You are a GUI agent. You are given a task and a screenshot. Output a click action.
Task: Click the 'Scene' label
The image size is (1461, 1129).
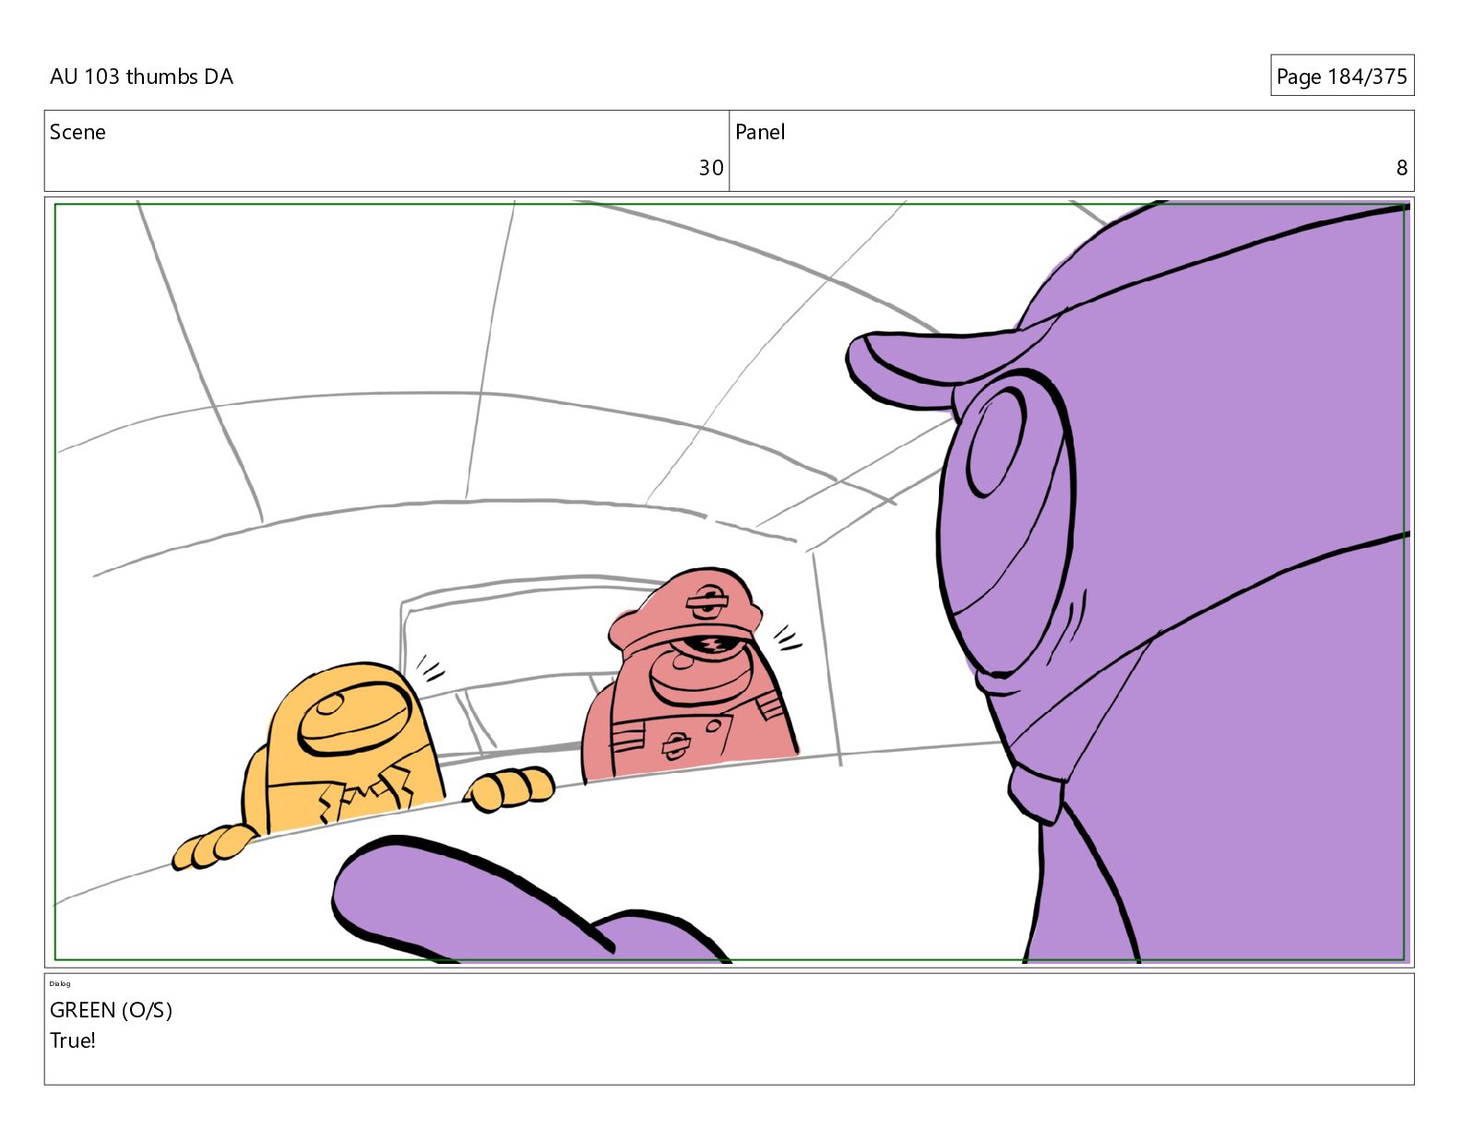(77, 132)
